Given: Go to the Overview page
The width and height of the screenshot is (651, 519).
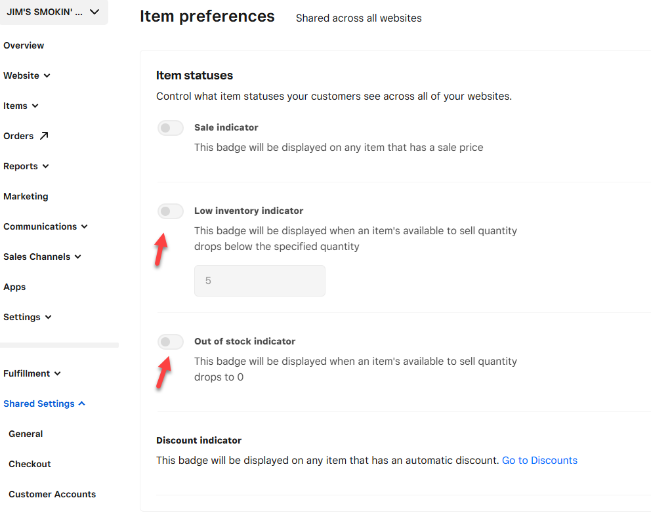Looking at the screenshot, I should tap(24, 45).
